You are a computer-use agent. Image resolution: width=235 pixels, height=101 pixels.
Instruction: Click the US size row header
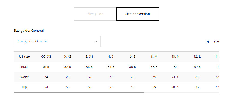coord(24,57)
